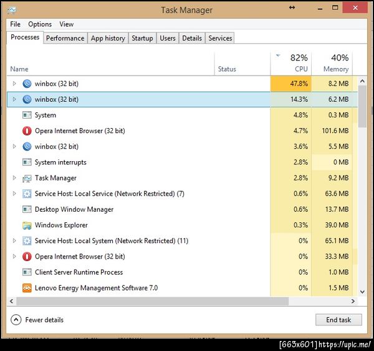Viewport: 374px width, 351px height.
Task: Sort by the Name column header
Action: tap(110, 63)
